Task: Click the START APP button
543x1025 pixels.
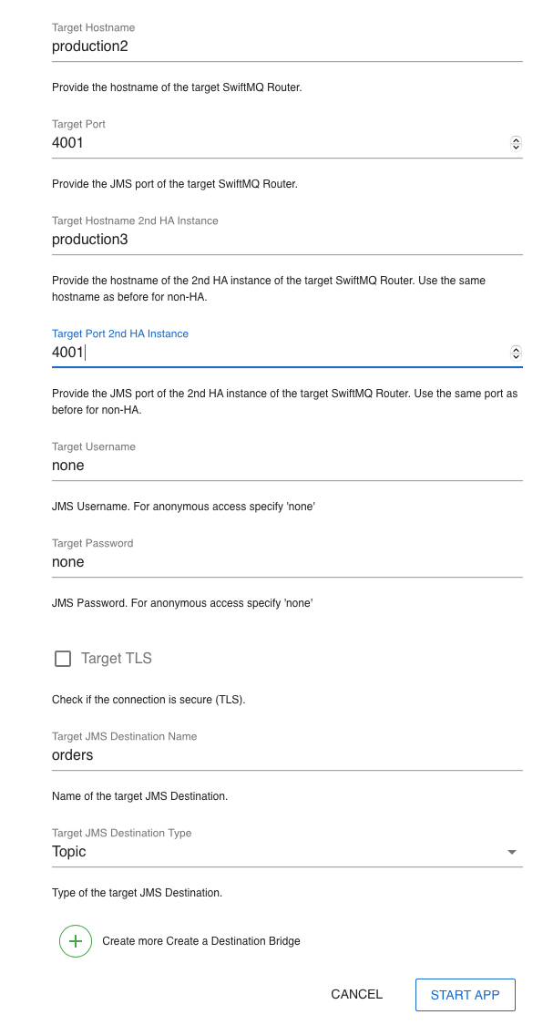Action: click(x=466, y=995)
